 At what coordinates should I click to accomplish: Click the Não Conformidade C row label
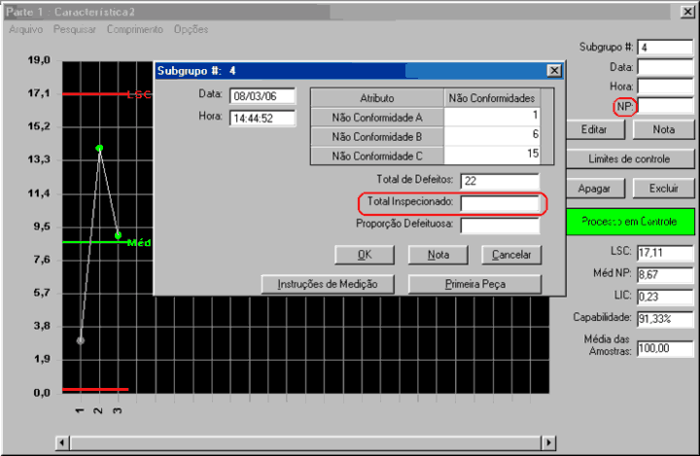pyautogui.click(x=377, y=156)
